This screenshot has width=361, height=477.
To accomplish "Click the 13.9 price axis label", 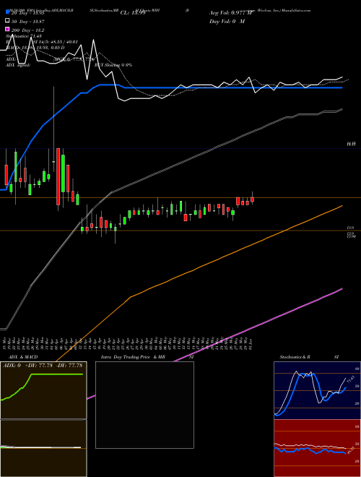I will pos(349,228).
